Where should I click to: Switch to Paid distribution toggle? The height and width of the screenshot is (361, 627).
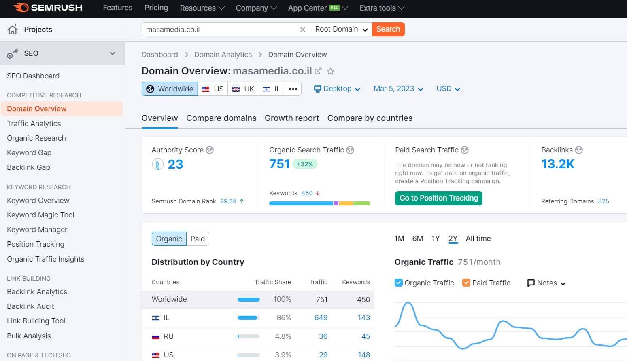[198, 239]
